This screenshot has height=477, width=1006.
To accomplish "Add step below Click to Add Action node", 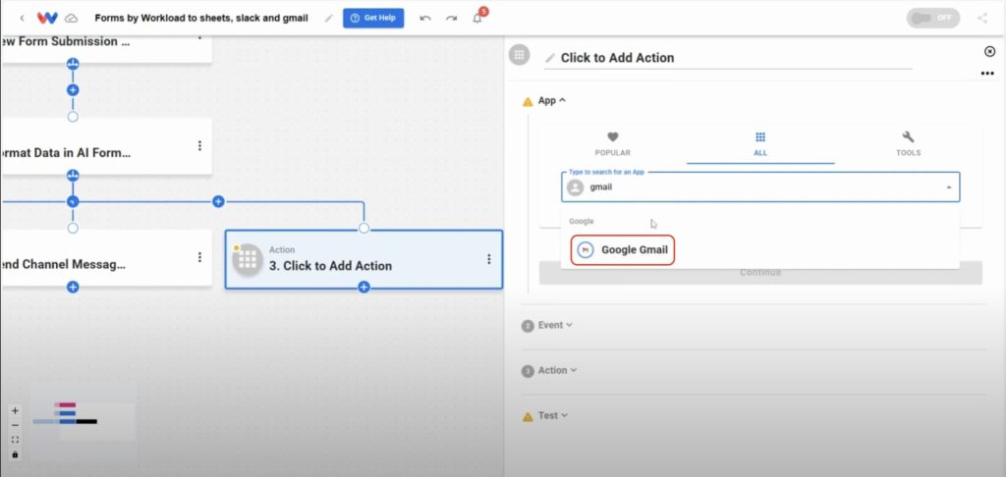I will point(363,288).
